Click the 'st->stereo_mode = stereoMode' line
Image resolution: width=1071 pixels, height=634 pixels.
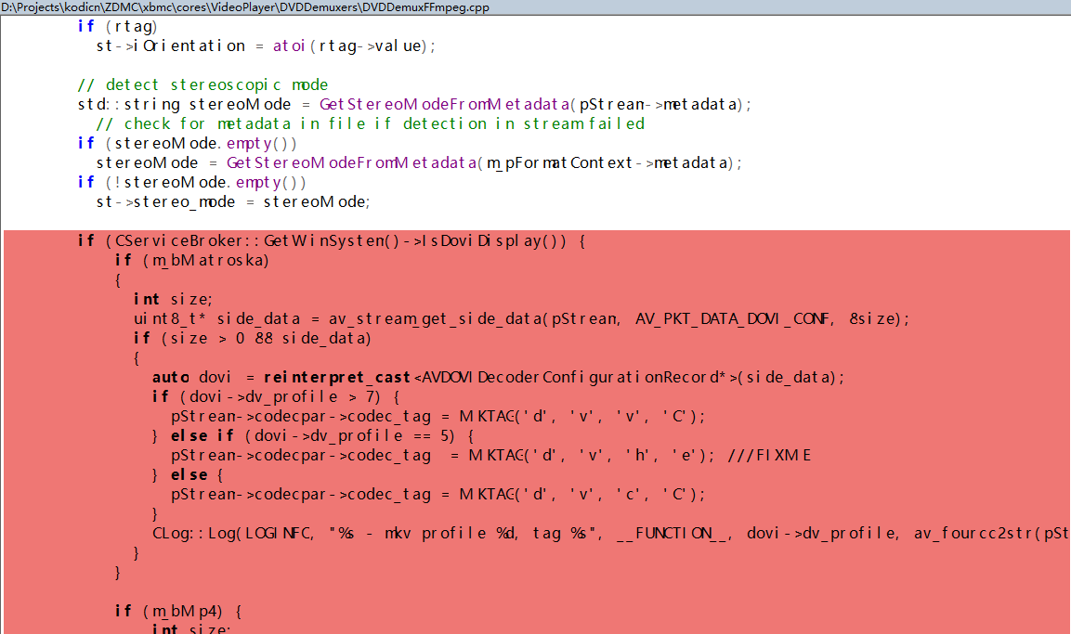(x=232, y=201)
